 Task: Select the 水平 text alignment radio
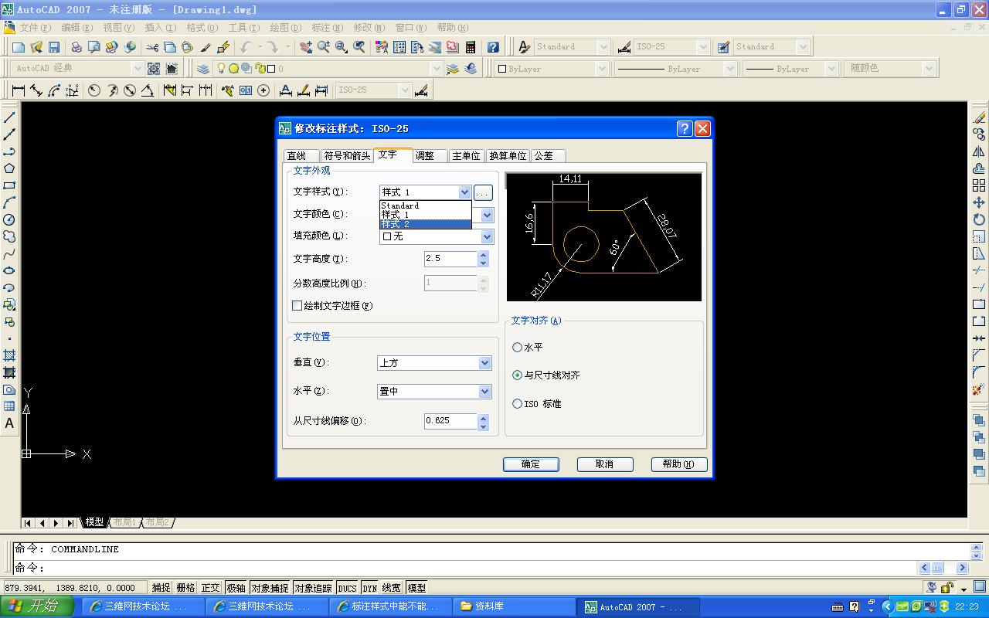(517, 348)
